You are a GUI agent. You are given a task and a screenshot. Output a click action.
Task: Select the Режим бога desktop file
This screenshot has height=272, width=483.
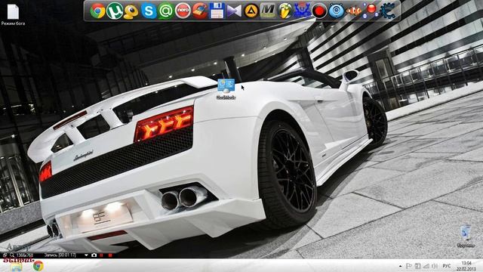coord(13,14)
